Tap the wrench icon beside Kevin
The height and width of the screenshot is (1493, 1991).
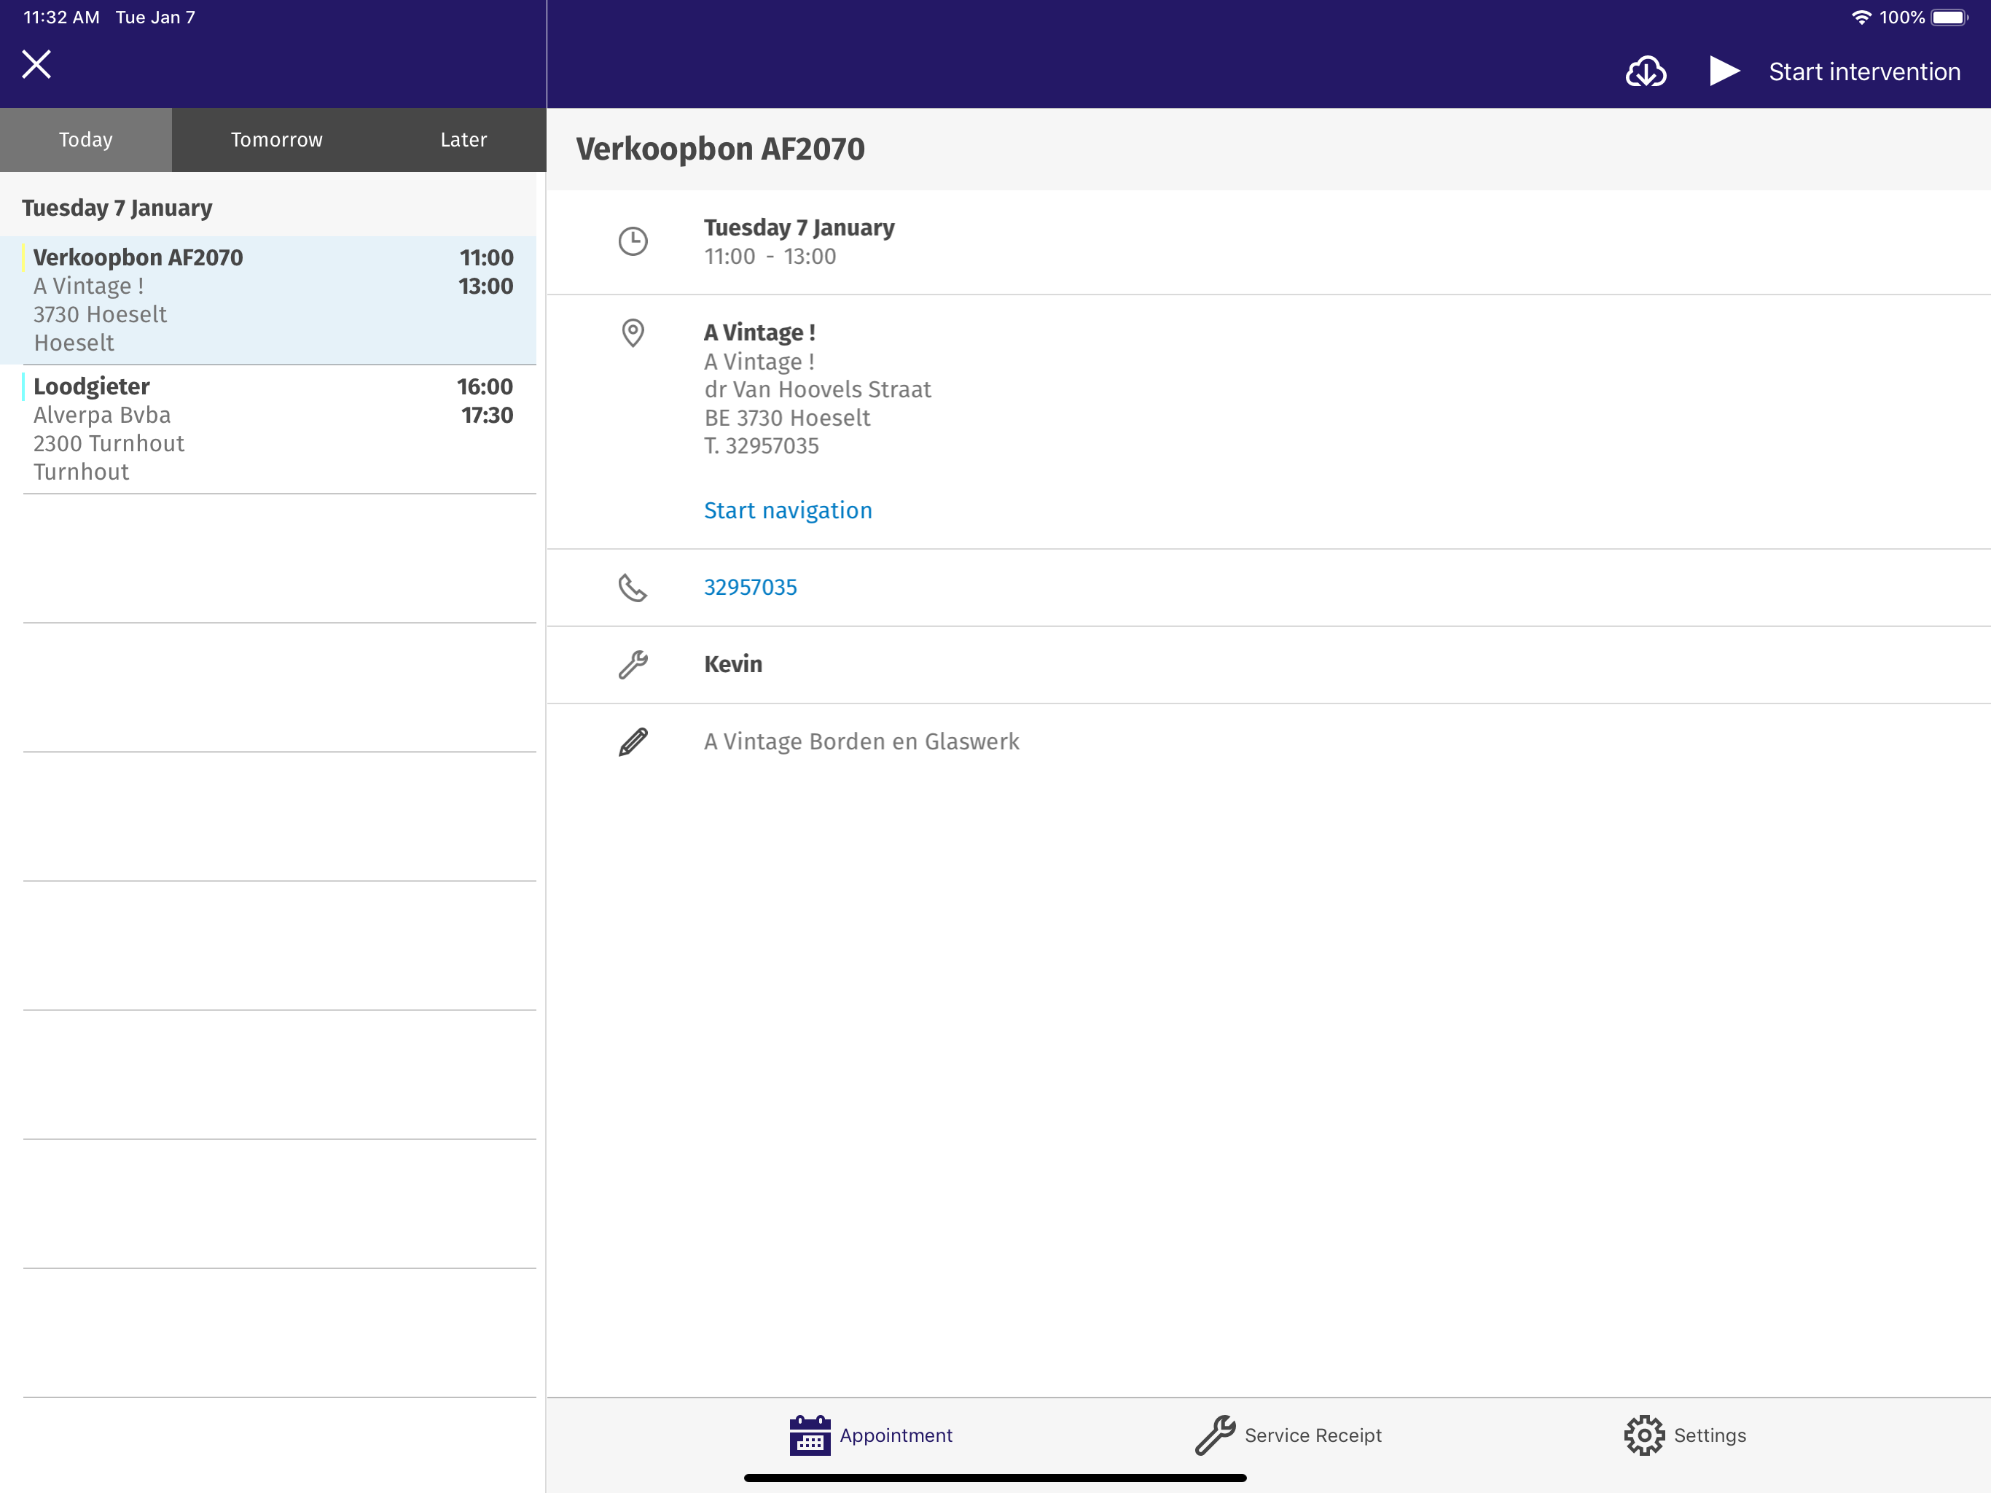633,665
